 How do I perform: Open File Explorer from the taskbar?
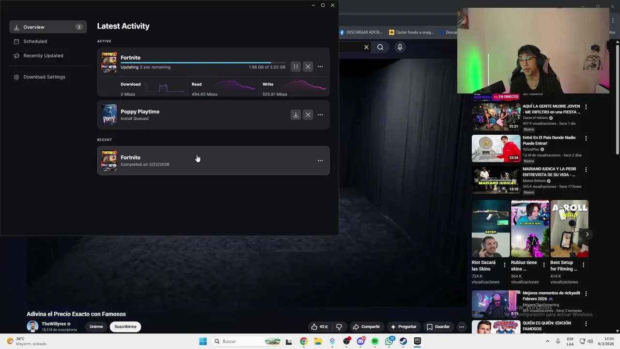pyautogui.click(x=318, y=341)
